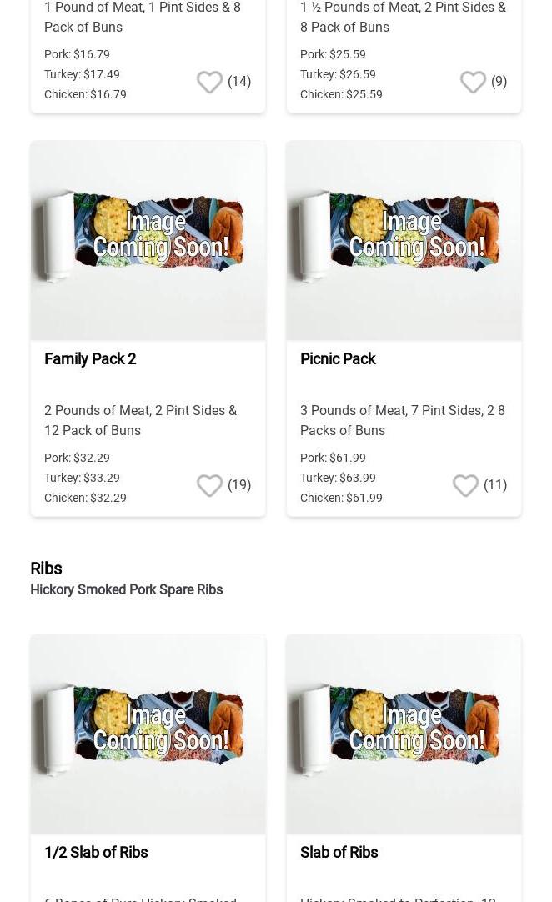This screenshot has height=902, width=552.
Task: Click the Family Pack 2 Turkey $33.29 price
Action: 82,478
